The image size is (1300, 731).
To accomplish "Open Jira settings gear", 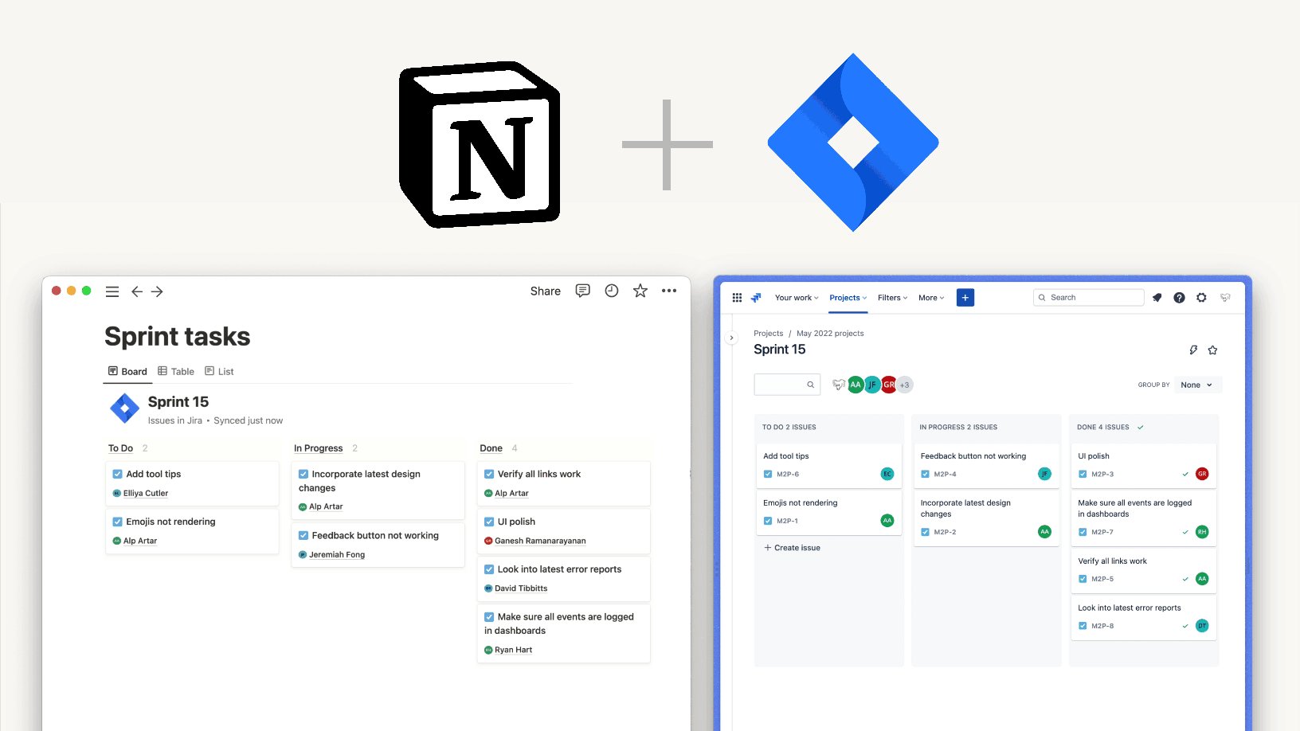I will pos(1200,297).
